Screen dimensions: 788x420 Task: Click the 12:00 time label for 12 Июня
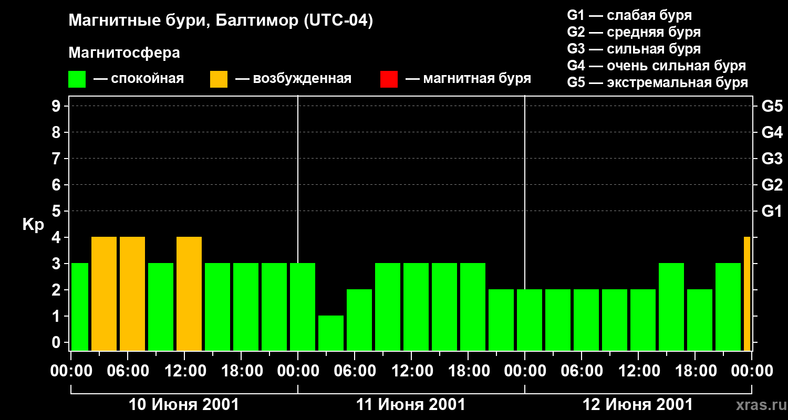639,371
